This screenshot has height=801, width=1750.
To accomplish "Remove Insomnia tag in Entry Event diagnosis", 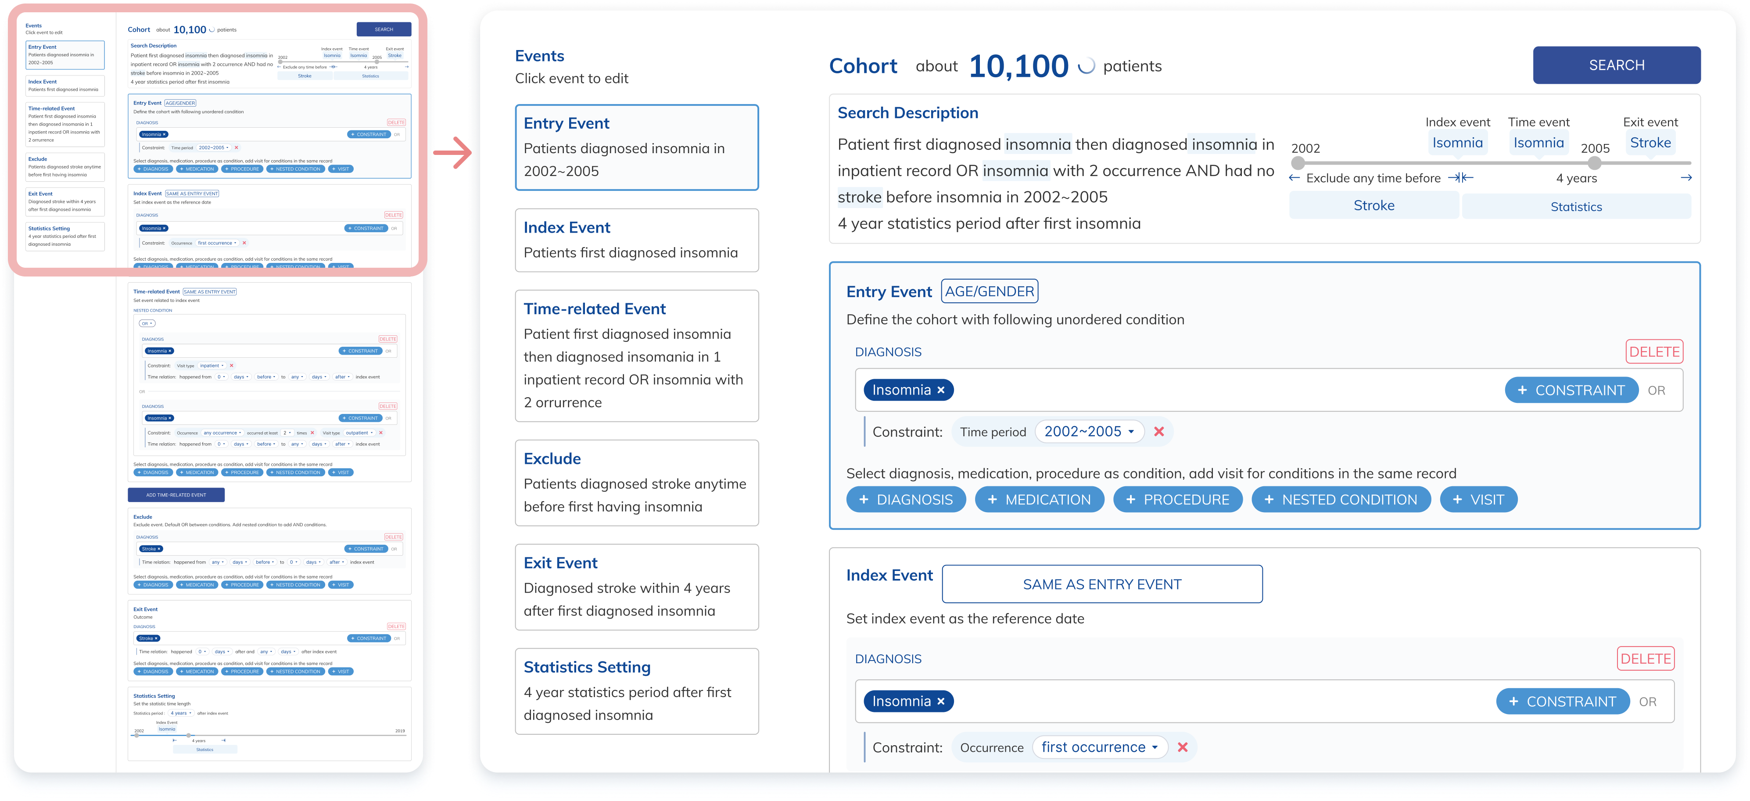I will point(941,390).
